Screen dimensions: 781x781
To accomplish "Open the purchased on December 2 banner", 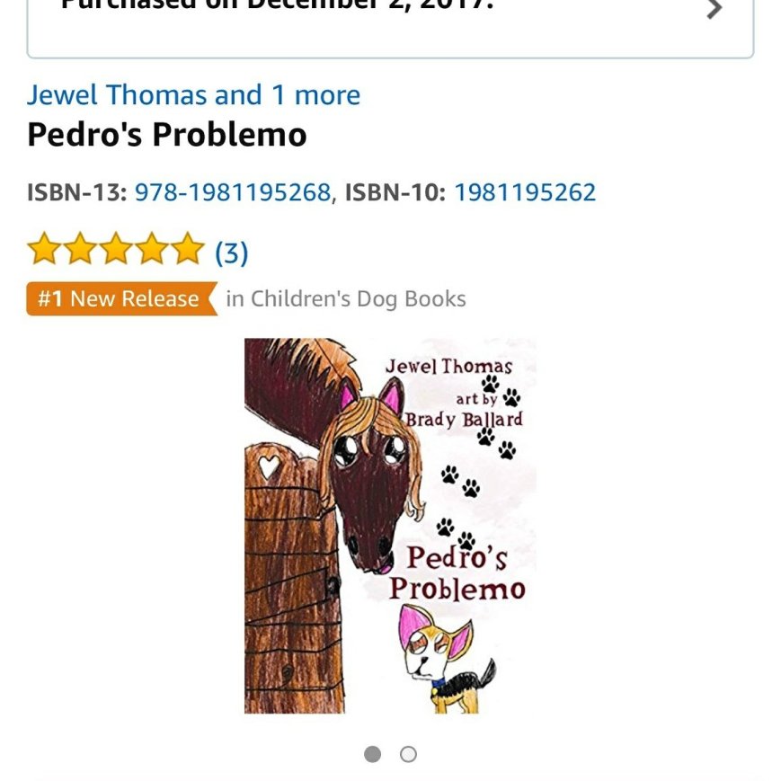I will pyautogui.click(x=390, y=29).
